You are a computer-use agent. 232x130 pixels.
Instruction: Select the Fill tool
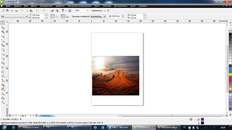point(2,98)
